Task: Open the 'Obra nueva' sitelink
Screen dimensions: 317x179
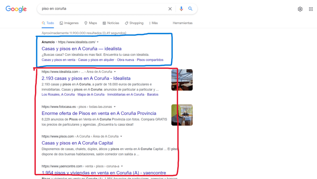Action: coord(125,60)
